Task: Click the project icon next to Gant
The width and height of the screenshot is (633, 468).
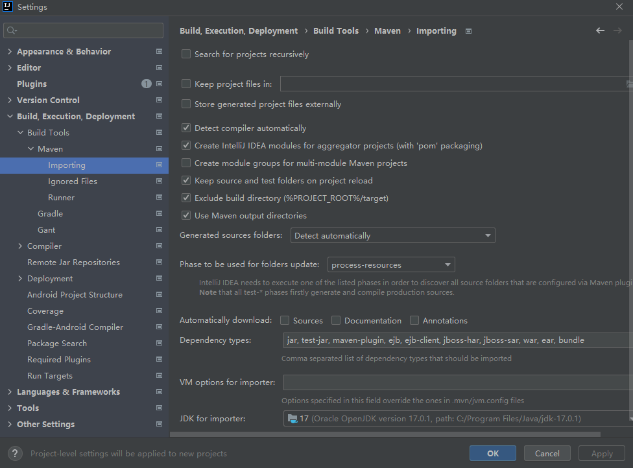Action: point(159,229)
